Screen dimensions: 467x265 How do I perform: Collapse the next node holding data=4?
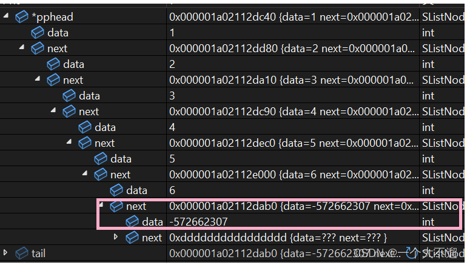(x=54, y=111)
